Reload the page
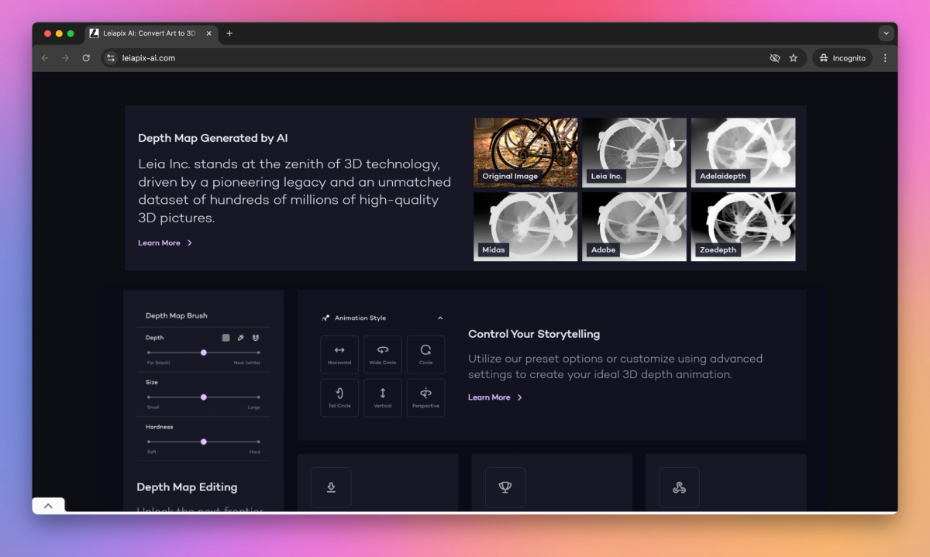The image size is (930, 557). [86, 58]
